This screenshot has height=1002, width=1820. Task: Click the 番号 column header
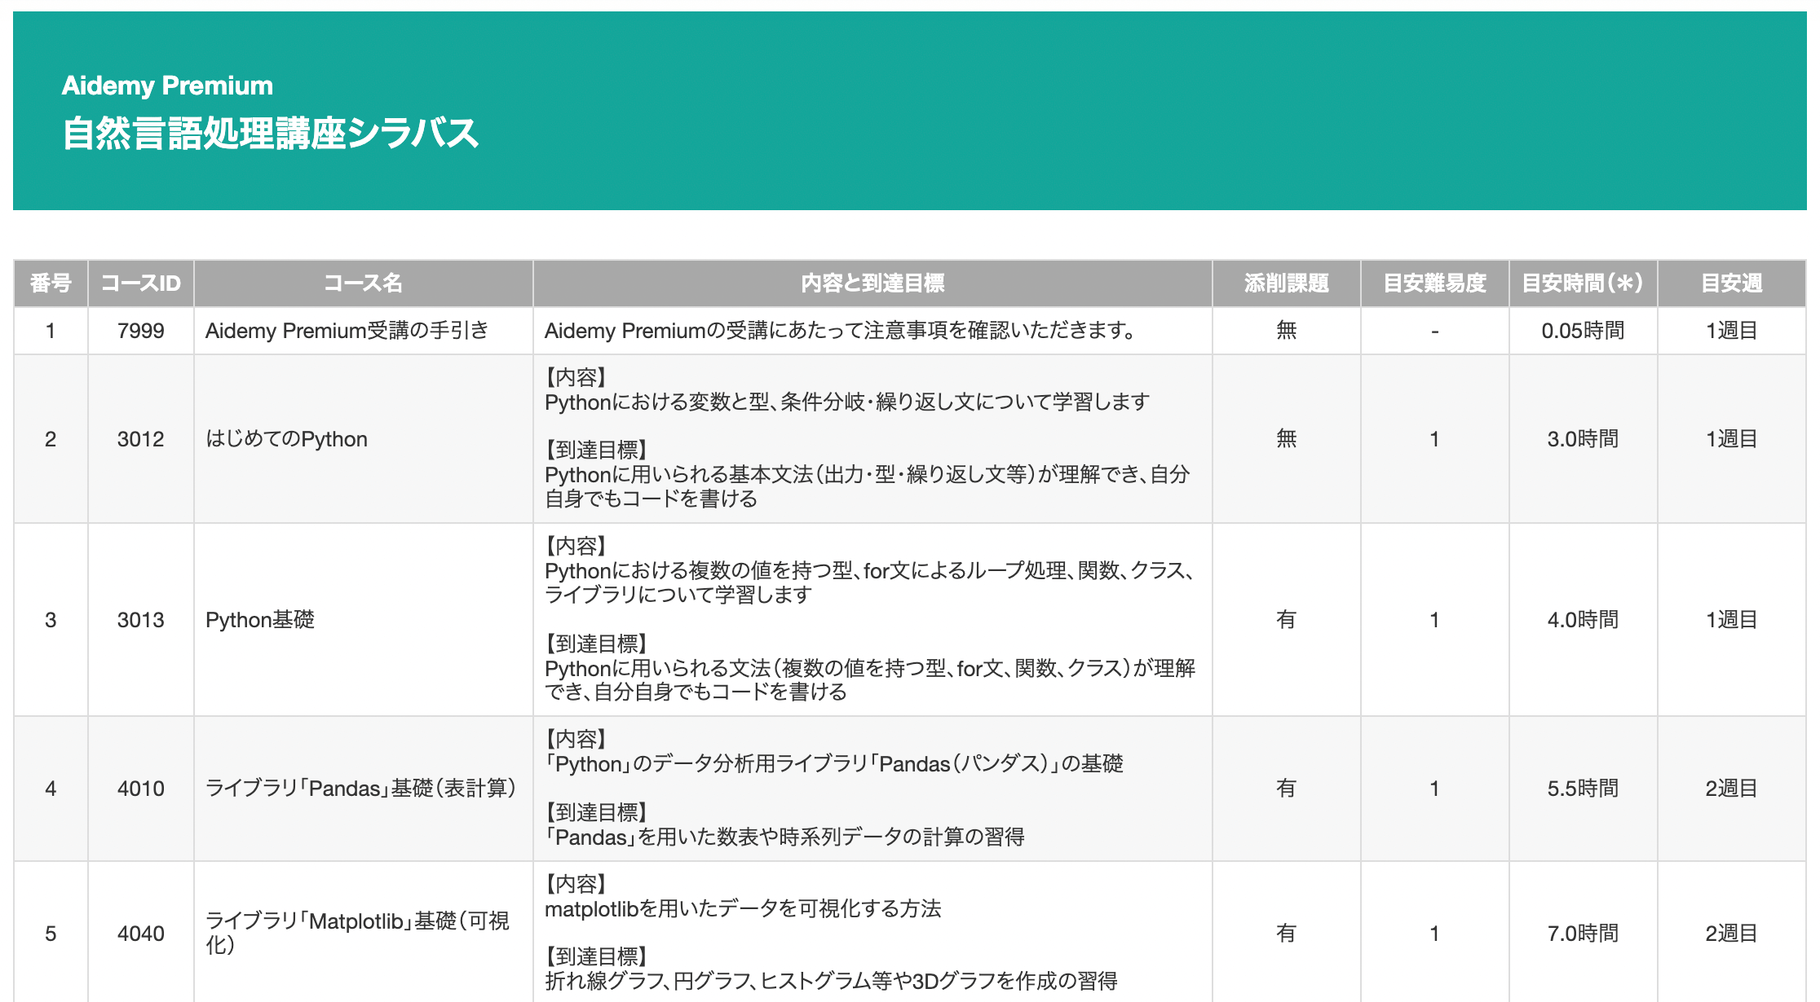click(51, 283)
